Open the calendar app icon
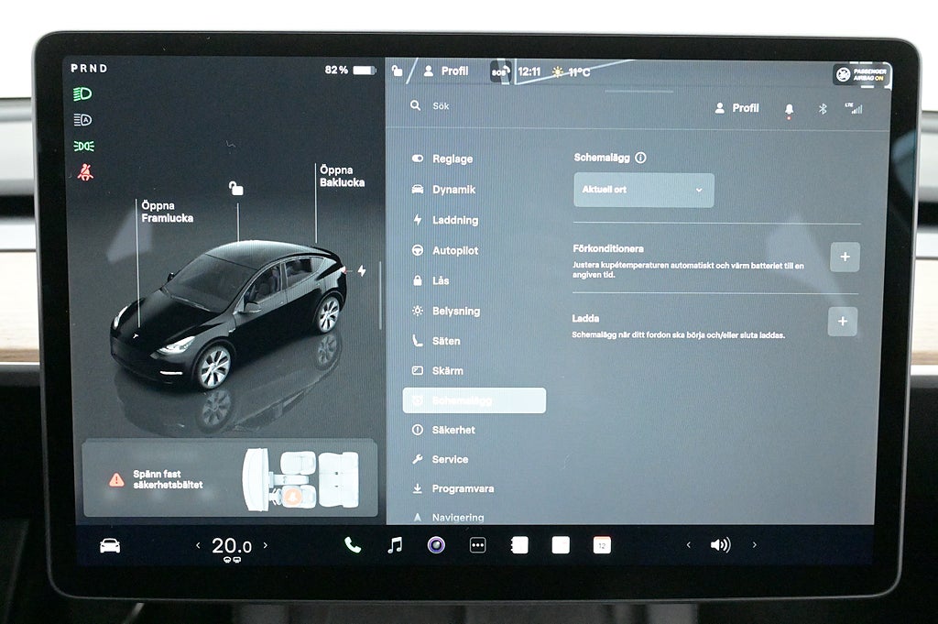Image resolution: width=938 pixels, height=624 pixels. 602,545
